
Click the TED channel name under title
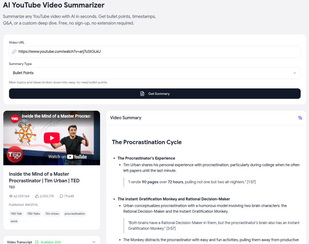pyautogui.click(x=12, y=187)
